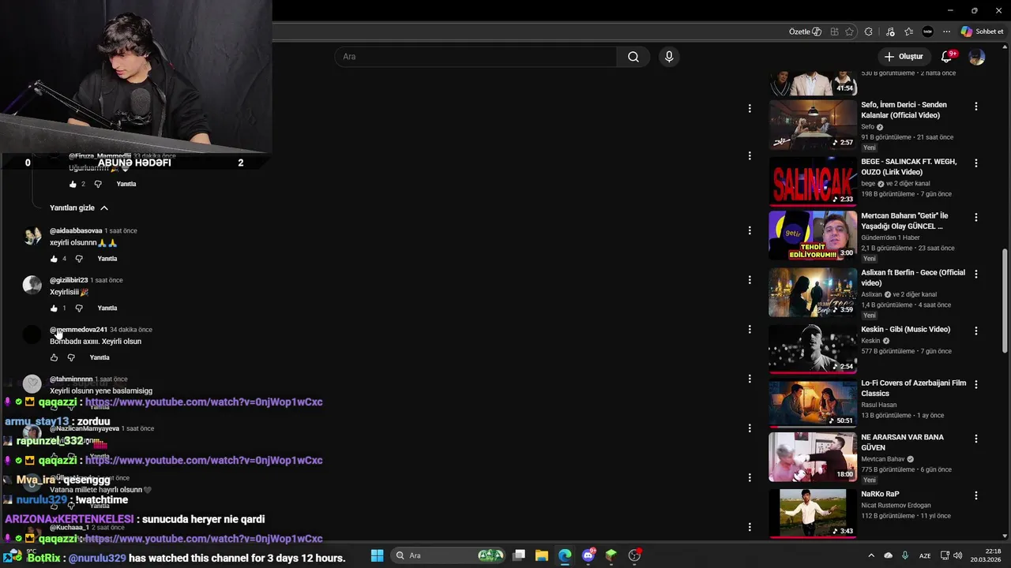Image resolution: width=1011 pixels, height=568 pixels.
Task: Open the volume control in system tray
Action: (957, 555)
